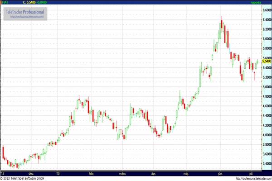Select the FIAT symbol label in header
The height and width of the screenshot is (181, 272).
5,2
